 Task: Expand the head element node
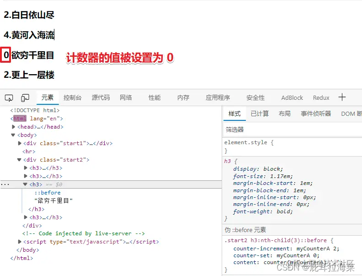(13, 127)
